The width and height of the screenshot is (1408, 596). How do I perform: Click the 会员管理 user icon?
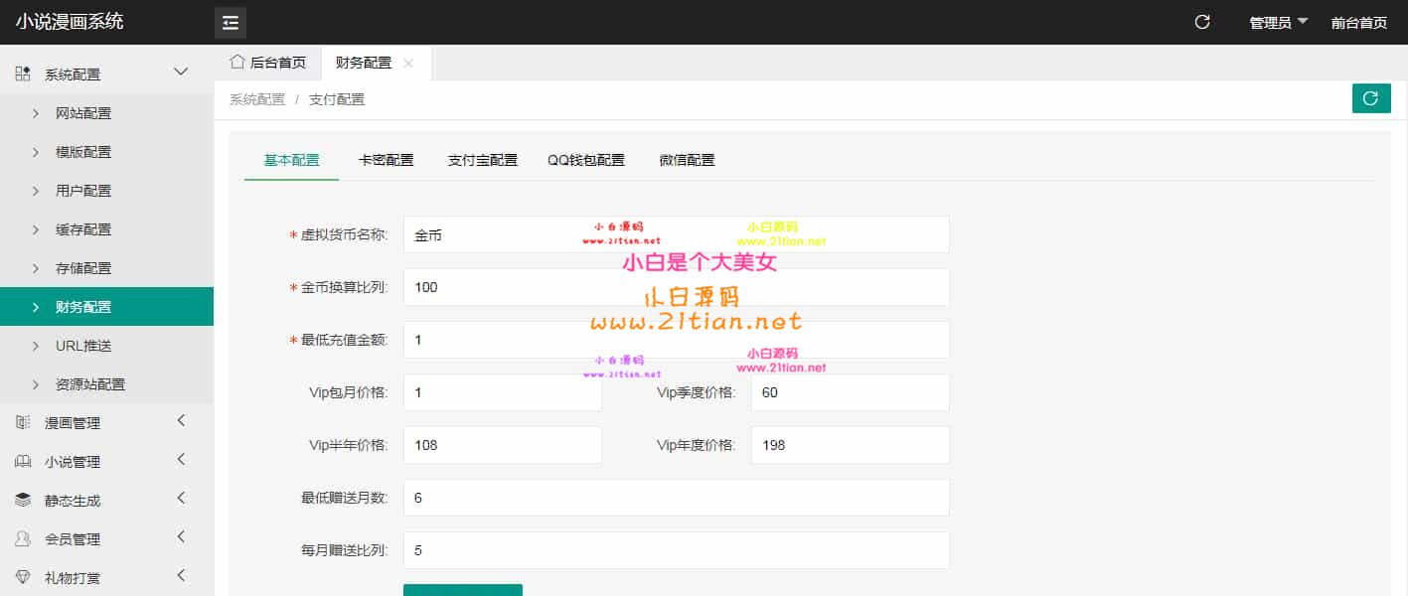[23, 538]
